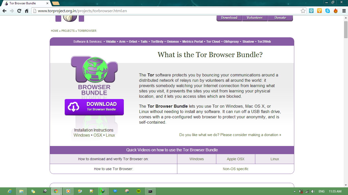Screen dimensions: 348x195
Task: Open TorBirdy in Software & Services bar
Action: pos(157,42)
